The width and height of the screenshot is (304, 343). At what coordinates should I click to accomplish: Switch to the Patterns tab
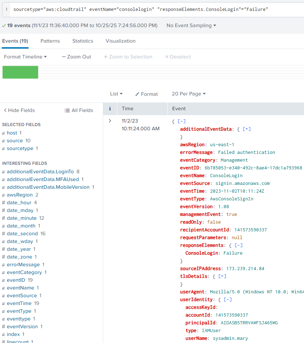coord(50,41)
